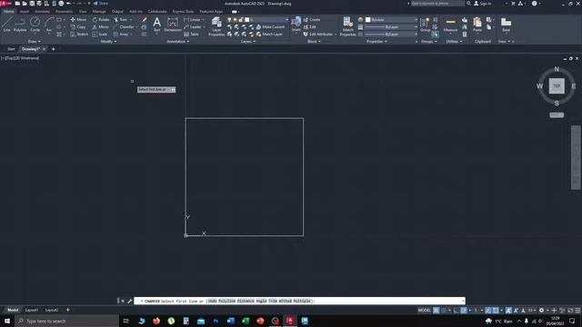Click the Chamfer tool
Screen dimensions: 582x327
click(124, 26)
